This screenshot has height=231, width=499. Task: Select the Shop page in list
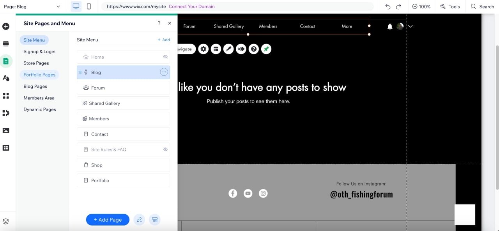[123, 165]
